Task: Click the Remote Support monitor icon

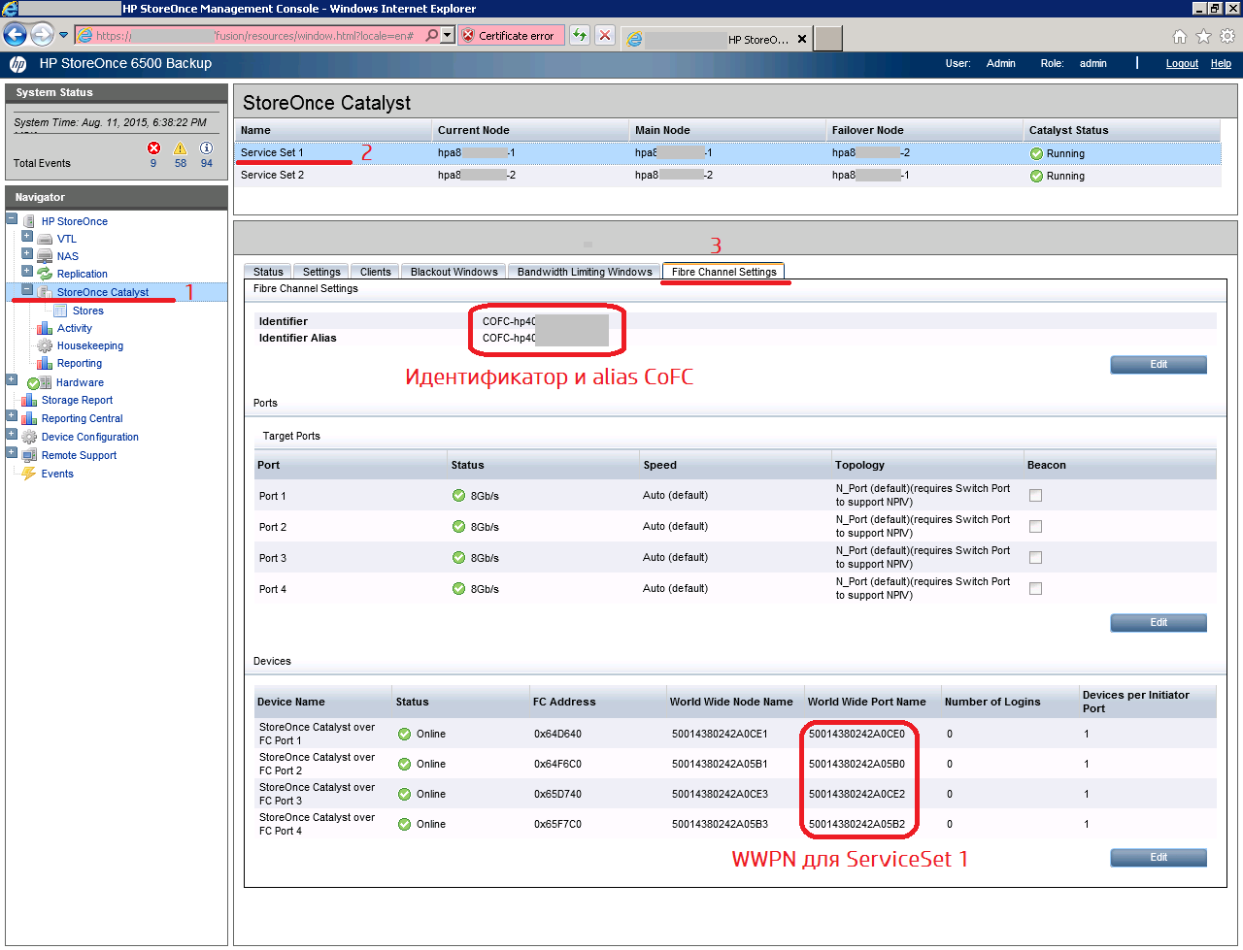Action: [x=29, y=455]
